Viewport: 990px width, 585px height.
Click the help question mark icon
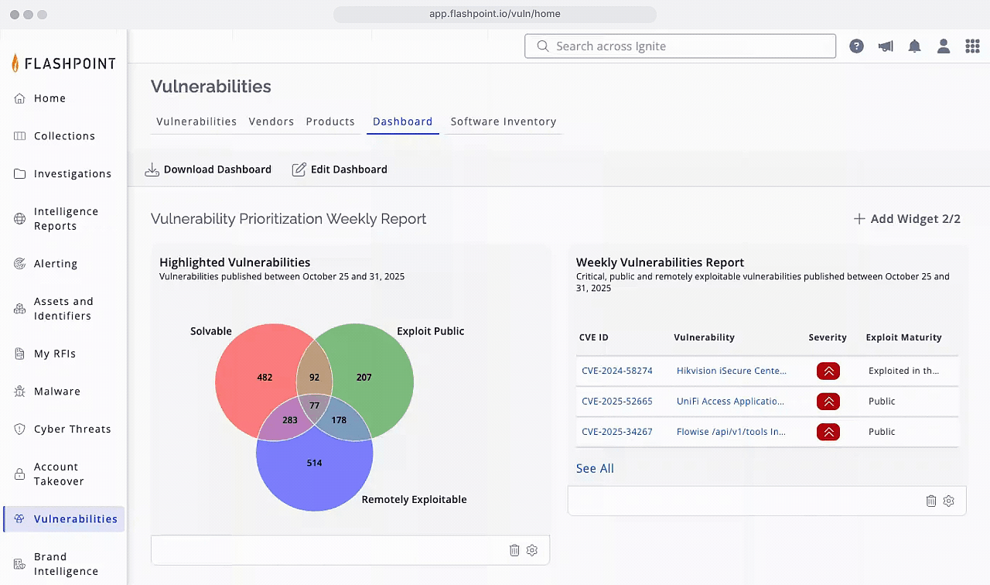[856, 46]
